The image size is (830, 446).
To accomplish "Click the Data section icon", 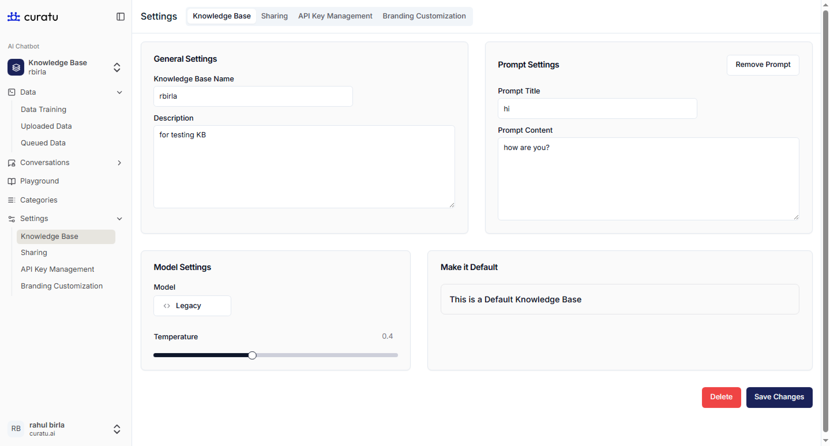I will pos(12,92).
